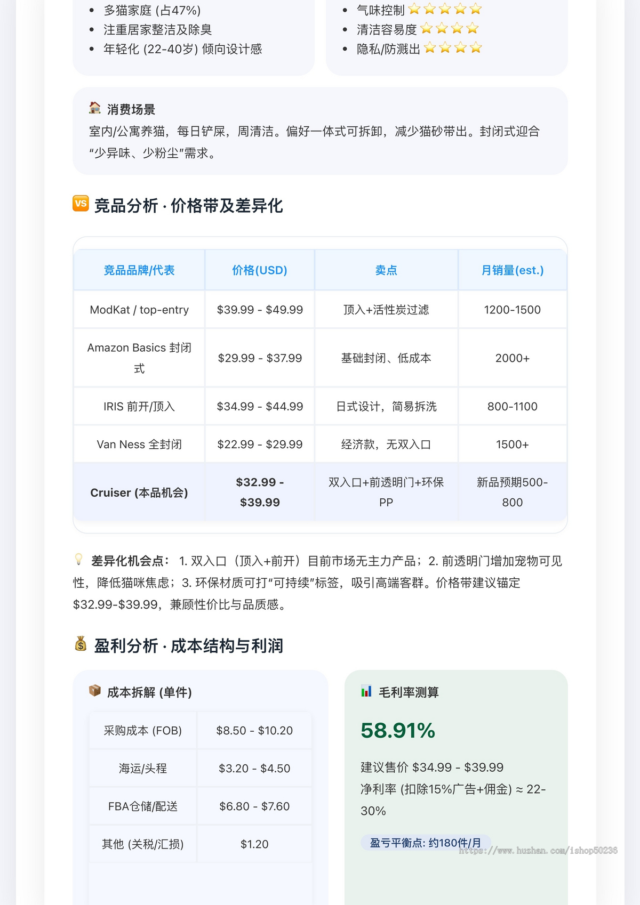The image size is (640, 905).
Task: Click the price $29.99 - $37.99
Action: click(x=260, y=358)
